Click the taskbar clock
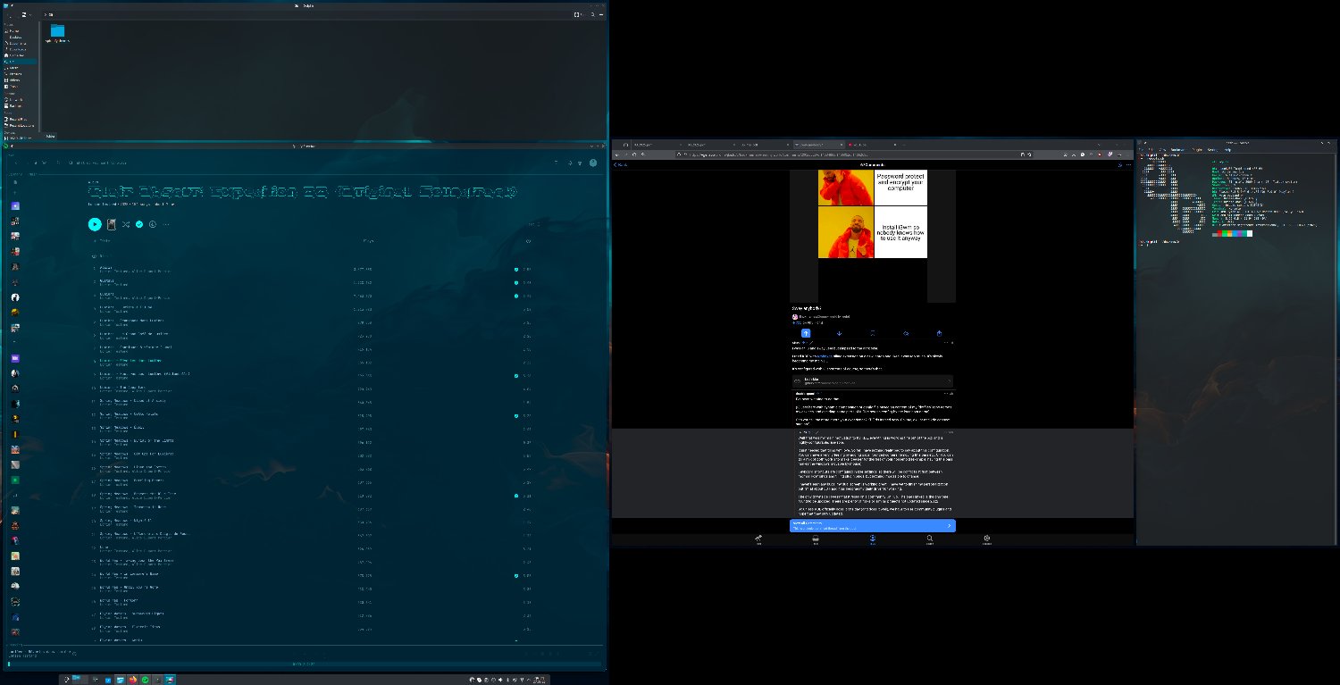Screen dimensions: 1340x685 tap(539, 680)
